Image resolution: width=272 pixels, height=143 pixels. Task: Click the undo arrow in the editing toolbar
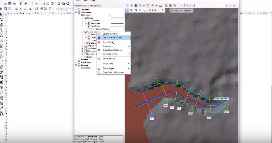(136, 11)
